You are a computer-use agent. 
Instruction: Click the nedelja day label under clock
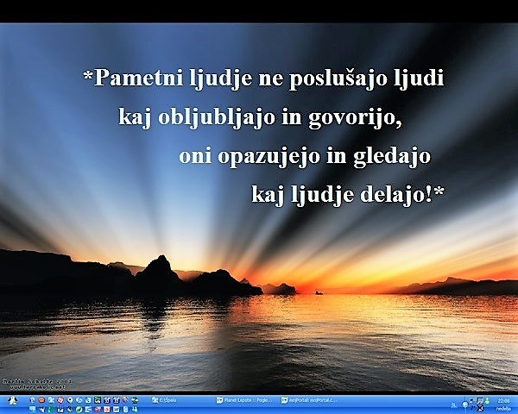(504, 409)
